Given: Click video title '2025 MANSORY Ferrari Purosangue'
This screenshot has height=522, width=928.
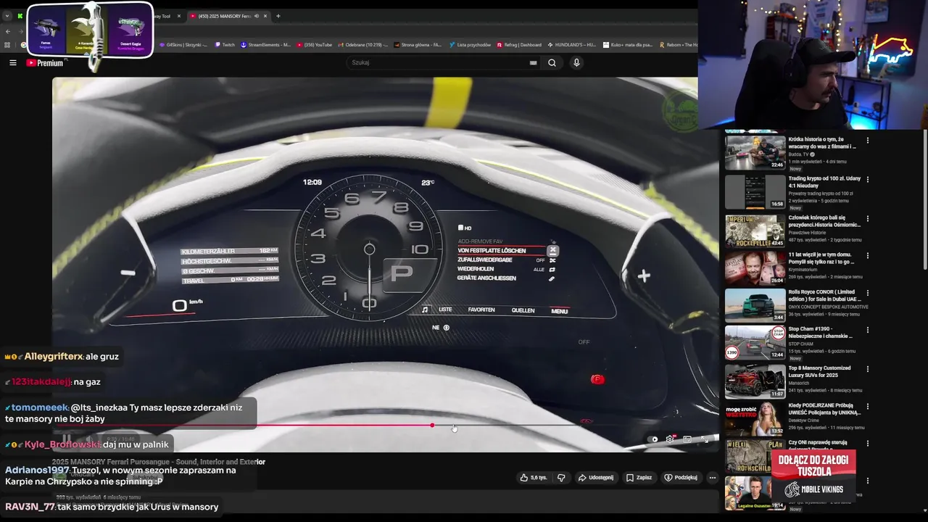Looking at the screenshot, I should point(159,462).
